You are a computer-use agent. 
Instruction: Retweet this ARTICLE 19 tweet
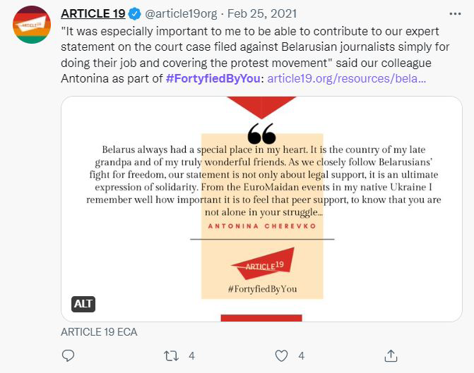coord(170,355)
